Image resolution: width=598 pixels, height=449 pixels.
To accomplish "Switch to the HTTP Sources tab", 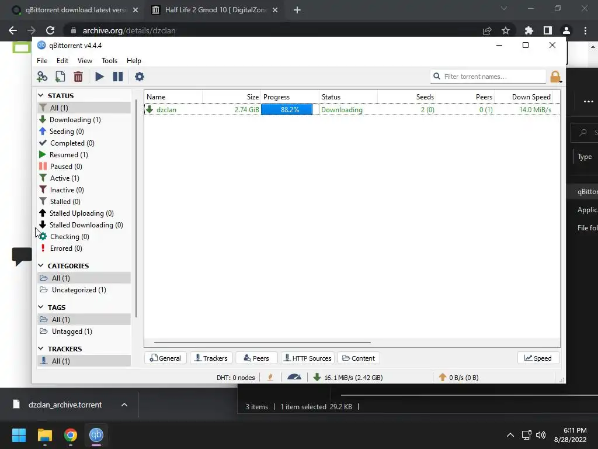I will 308,358.
